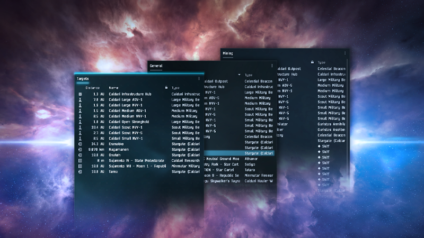
Task: Click the Type column header in General window
Action: tap(249, 75)
